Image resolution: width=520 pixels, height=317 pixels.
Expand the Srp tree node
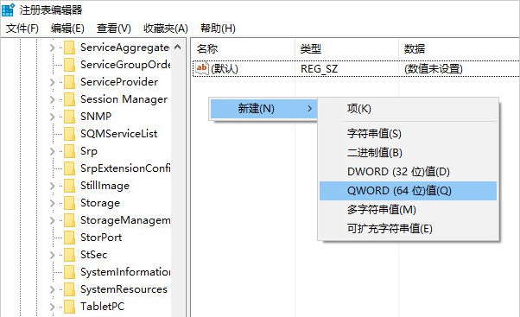(52, 151)
